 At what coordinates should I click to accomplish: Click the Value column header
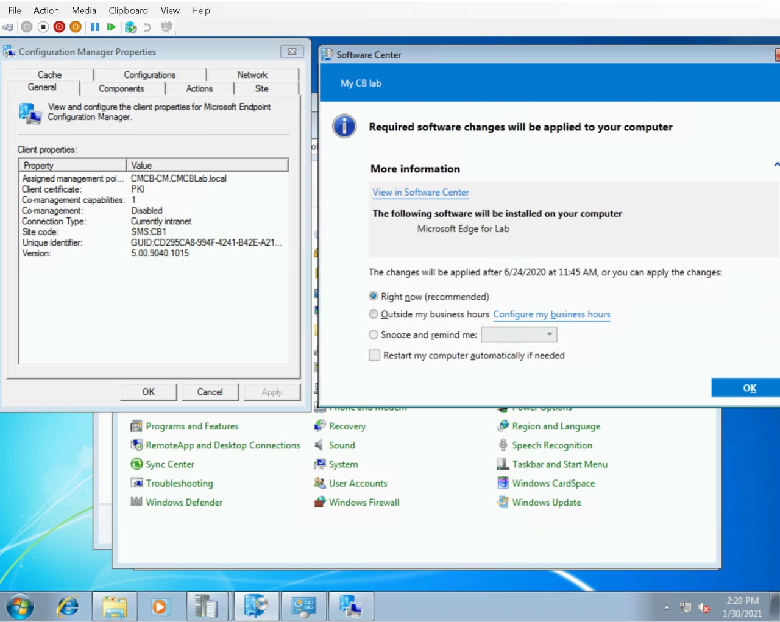pyautogui.click(x=207, y=165)
